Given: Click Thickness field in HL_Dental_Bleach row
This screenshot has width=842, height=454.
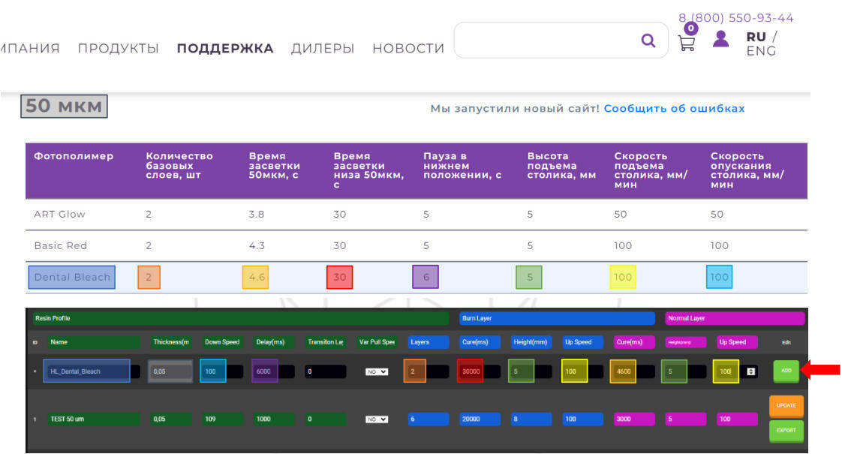Looking at the screenshot, I should pos(170,371).
